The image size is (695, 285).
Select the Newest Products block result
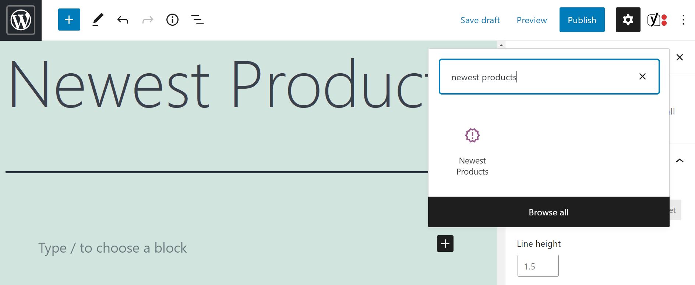(472, 151)
